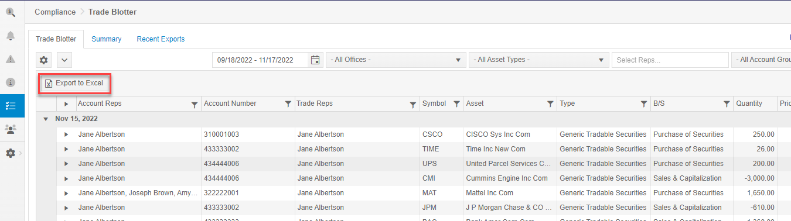The image size is (791, 221).
Task: Sort by Account Reps column header
Action: [x=100, y=103]
